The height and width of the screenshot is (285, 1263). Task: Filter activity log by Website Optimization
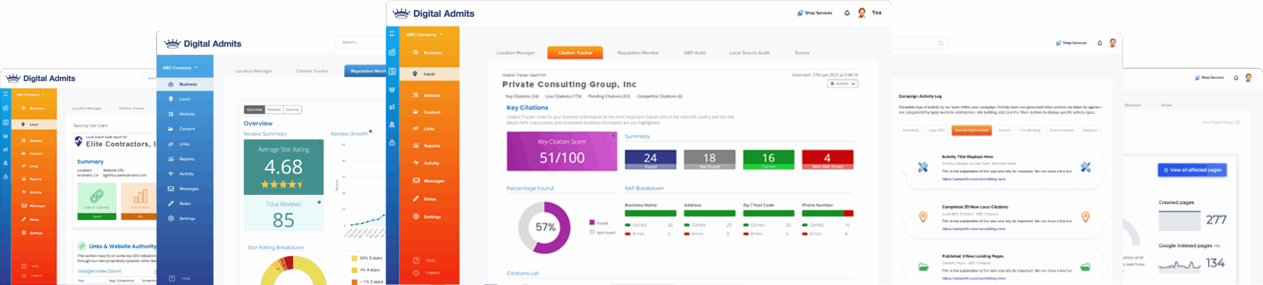click(971, 130)
